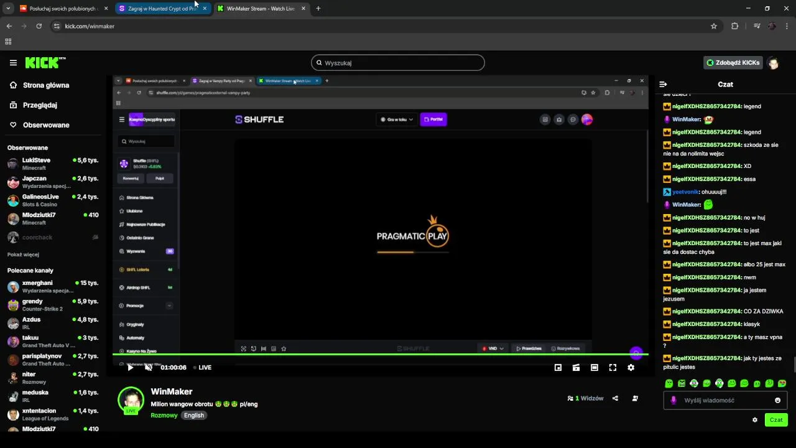796x448 pixels.
Task: Open the Kick sidebar hamburger menu
Action: pos(13,63)
